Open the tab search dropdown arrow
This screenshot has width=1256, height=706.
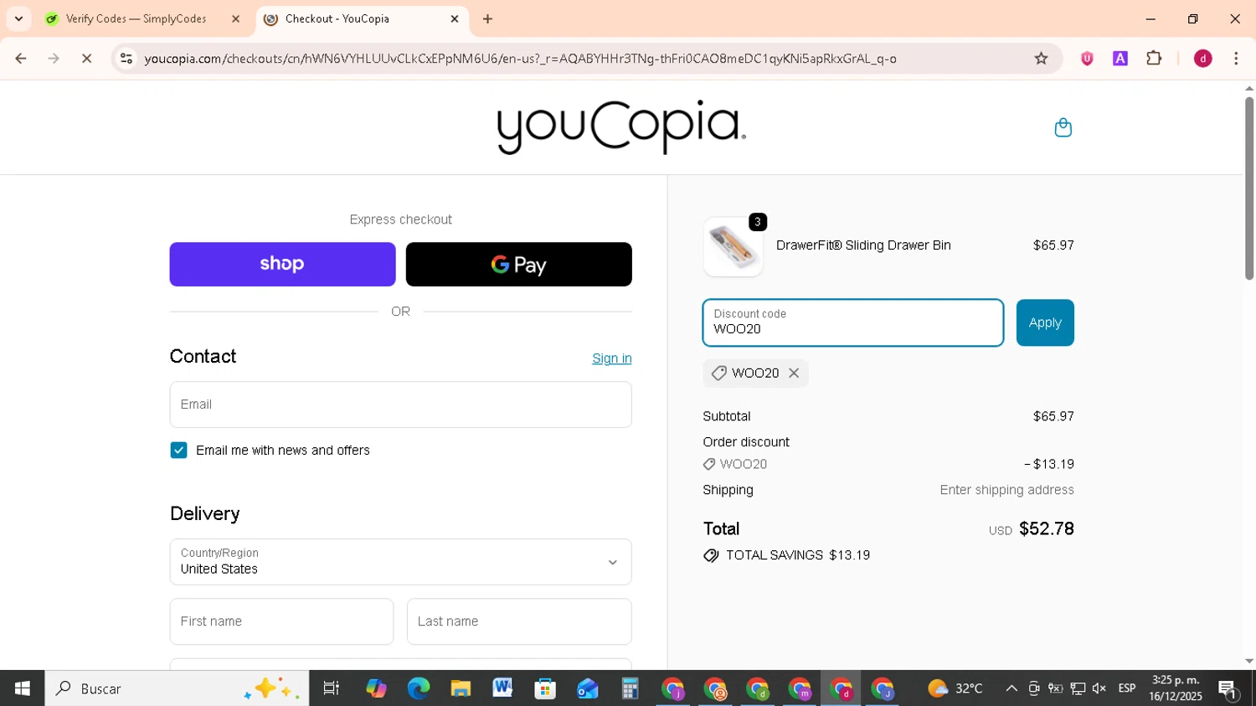(18, 18)
